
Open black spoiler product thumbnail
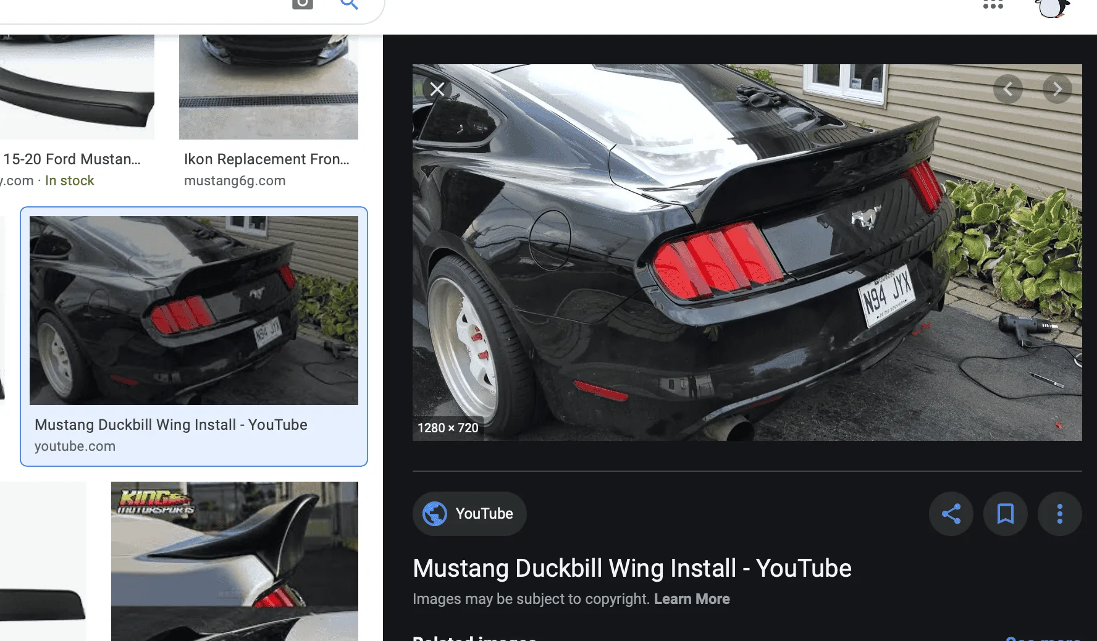(77, 87)
